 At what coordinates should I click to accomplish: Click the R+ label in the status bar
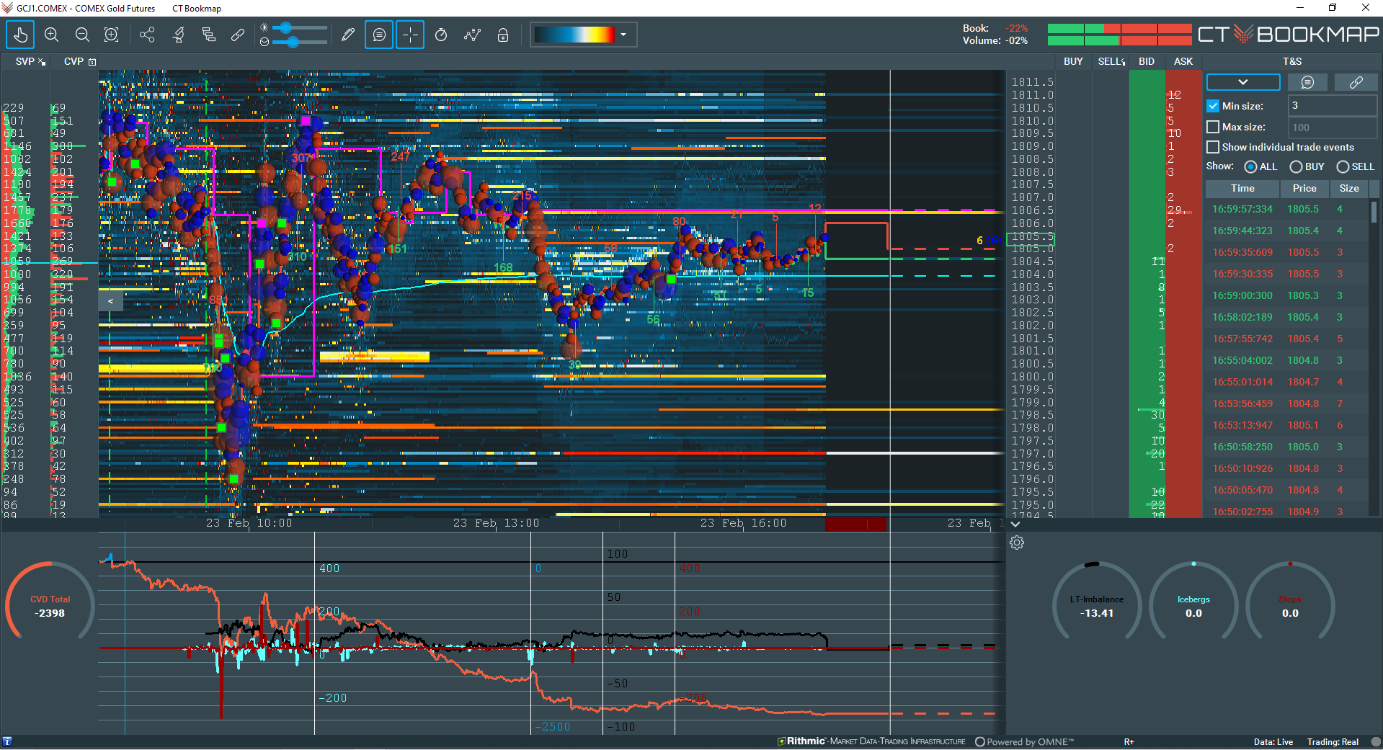[1129, 742]
